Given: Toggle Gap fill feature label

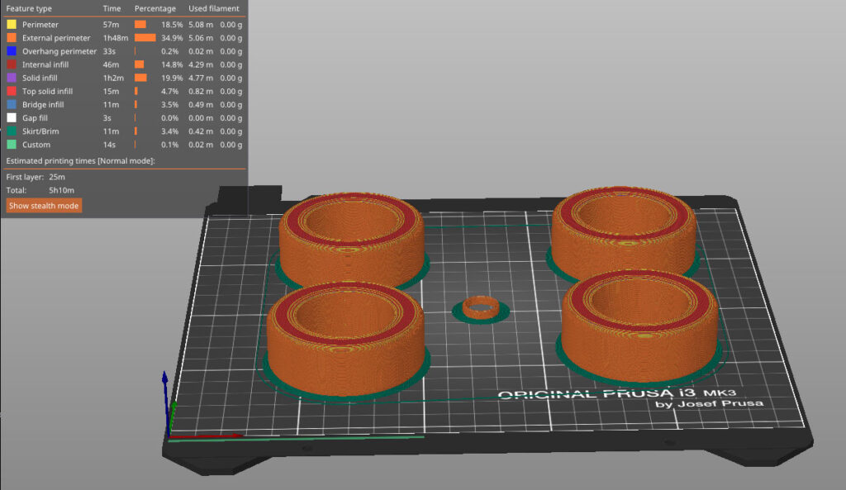Looking at the screenshot, I should (x=35, y=117).
